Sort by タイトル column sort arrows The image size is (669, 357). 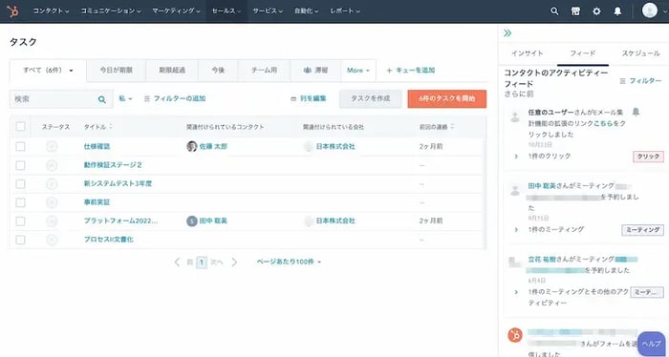point(111,127)
